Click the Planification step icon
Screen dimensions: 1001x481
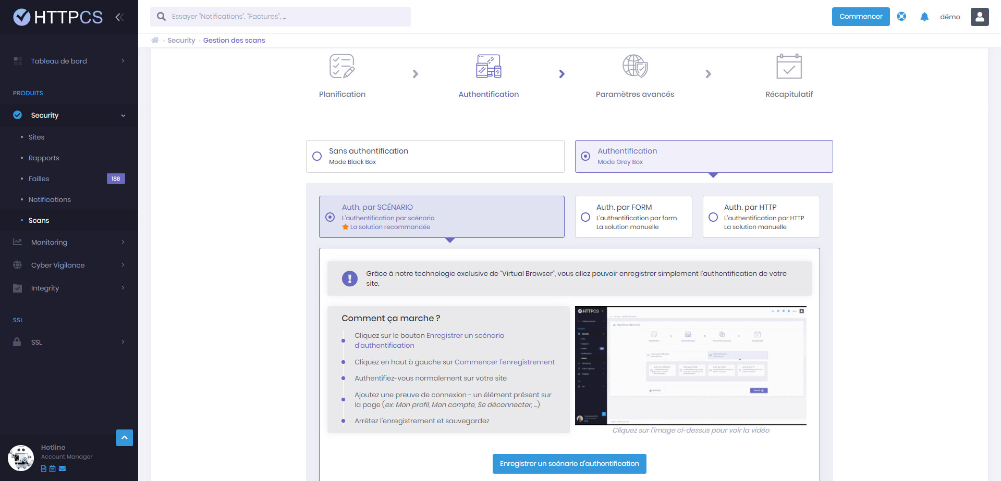coord(342,66)
